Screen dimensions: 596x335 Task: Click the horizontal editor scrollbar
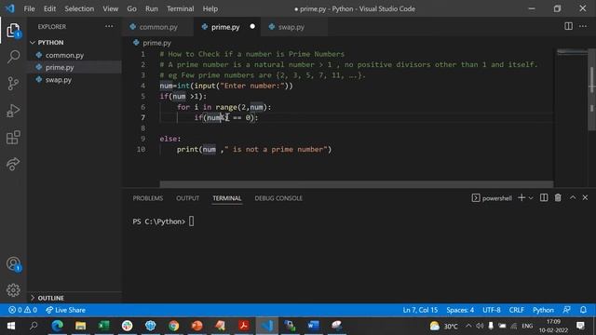pos(356,184)
